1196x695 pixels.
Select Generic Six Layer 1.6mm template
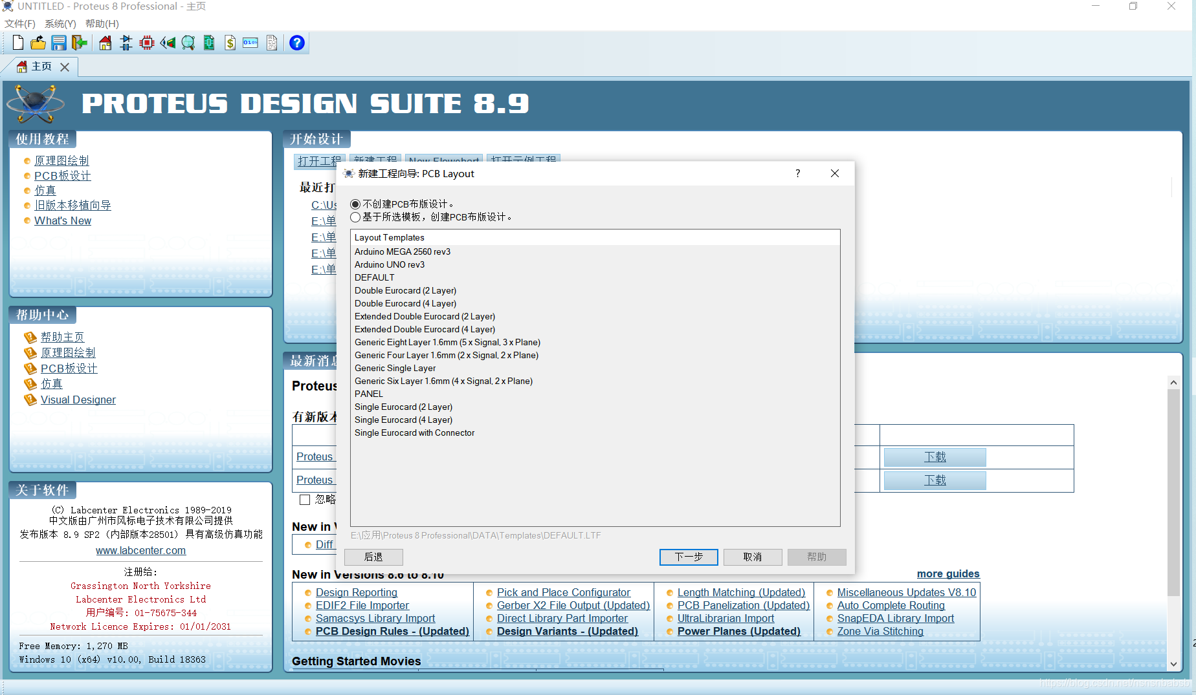[x=595, y=381]
